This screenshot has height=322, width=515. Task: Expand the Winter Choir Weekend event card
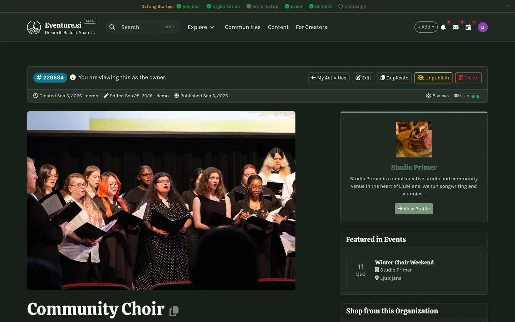coord(414,270)
